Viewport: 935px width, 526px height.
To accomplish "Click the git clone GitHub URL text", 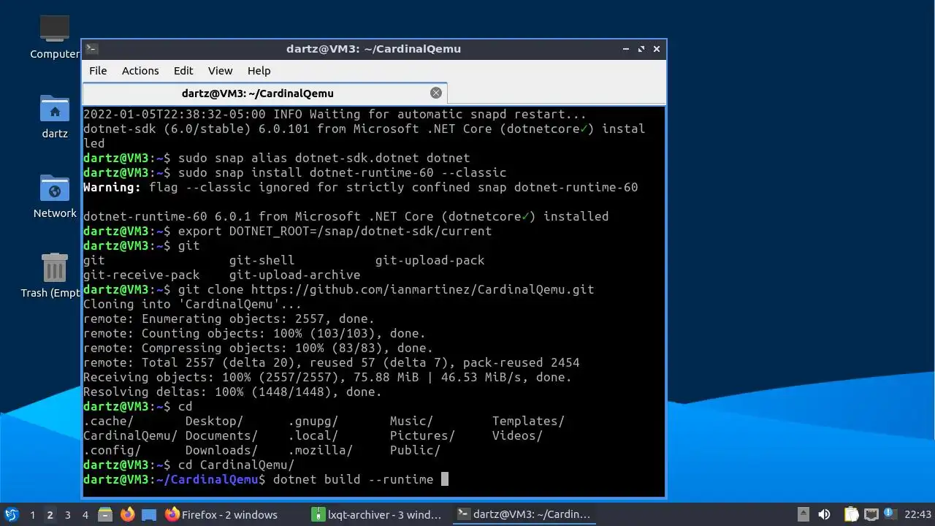I will click(422, 289).
